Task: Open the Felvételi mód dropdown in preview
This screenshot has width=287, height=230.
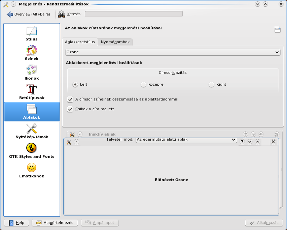Action: click(186, 140)
